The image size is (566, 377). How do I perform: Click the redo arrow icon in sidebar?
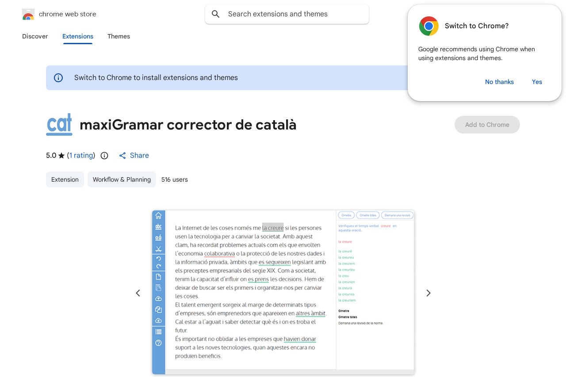click(158, 266)
